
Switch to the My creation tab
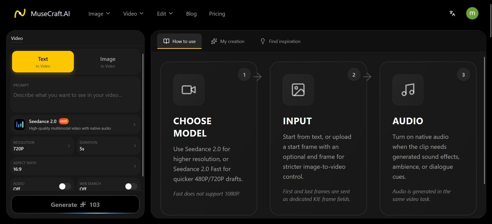(x=228, y=41)
